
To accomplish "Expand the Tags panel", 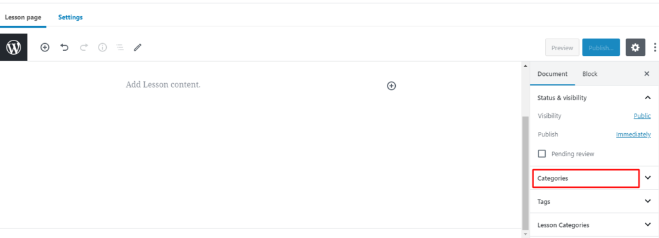I will (594, 201).
